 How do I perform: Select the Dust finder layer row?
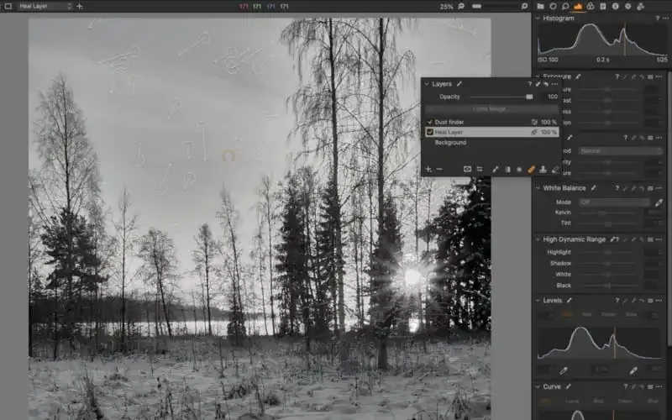[491, 122]
